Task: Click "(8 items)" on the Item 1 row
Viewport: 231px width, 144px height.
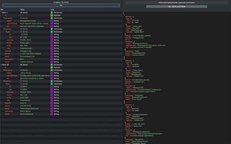Action: click(24, 13)
